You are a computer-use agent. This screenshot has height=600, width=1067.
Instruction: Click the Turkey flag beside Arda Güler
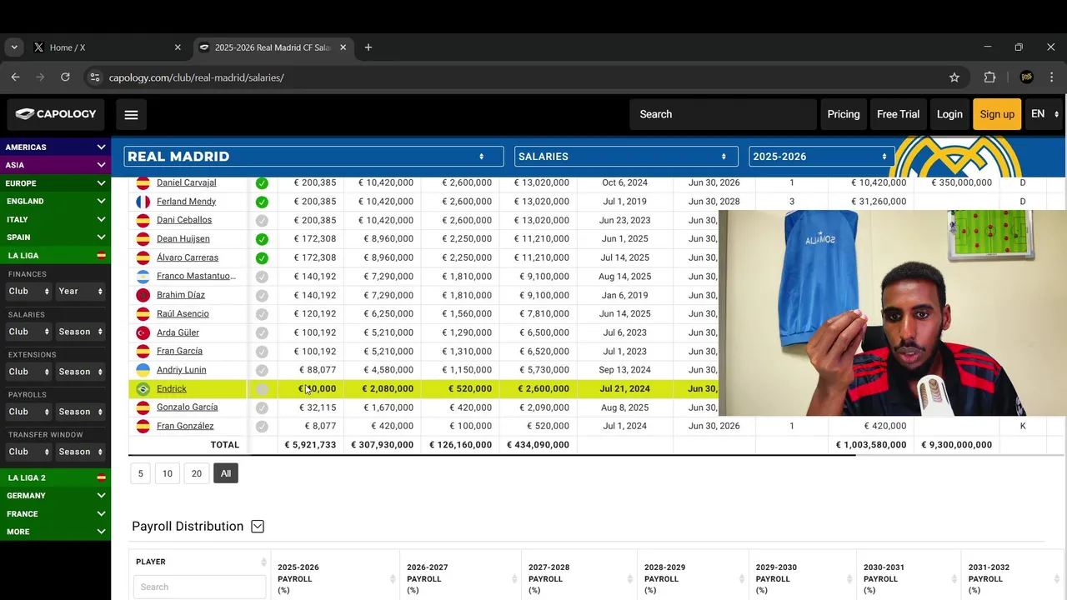click(x=143, y=332)
